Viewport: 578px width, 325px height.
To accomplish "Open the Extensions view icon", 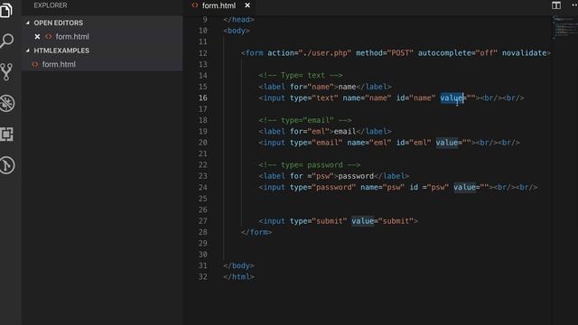I will tap(6, 135).
